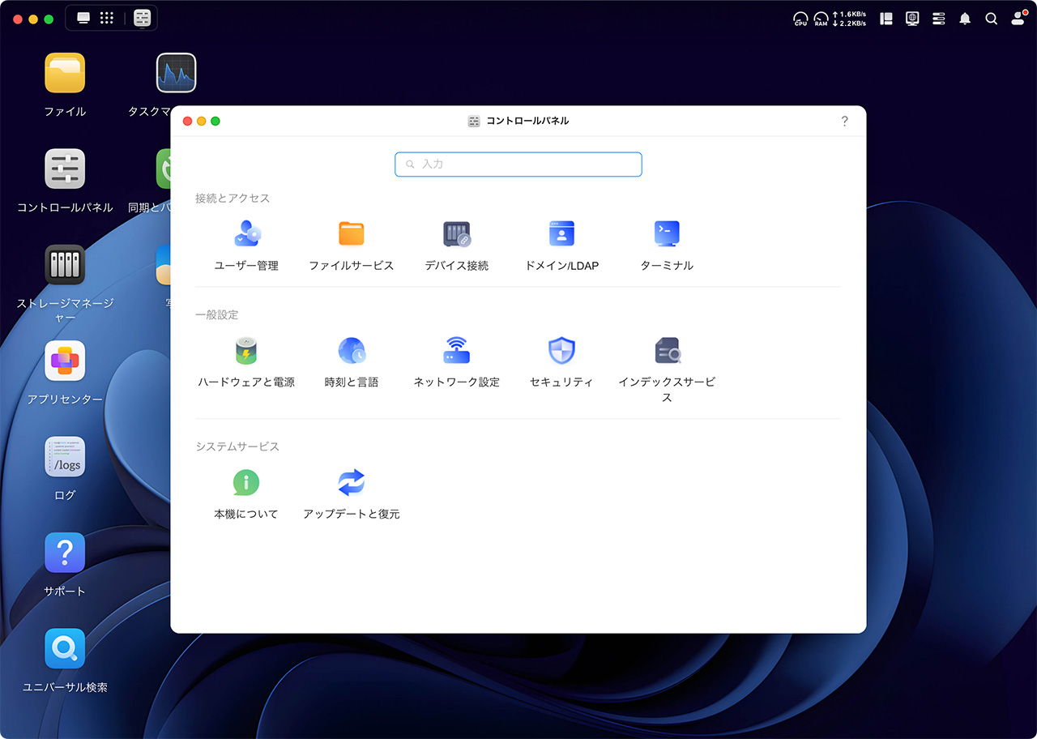The height and width of the screenshot is (739, 1037).
Task: Open ドメイン/LDAP settings
Action: [561, 243]
